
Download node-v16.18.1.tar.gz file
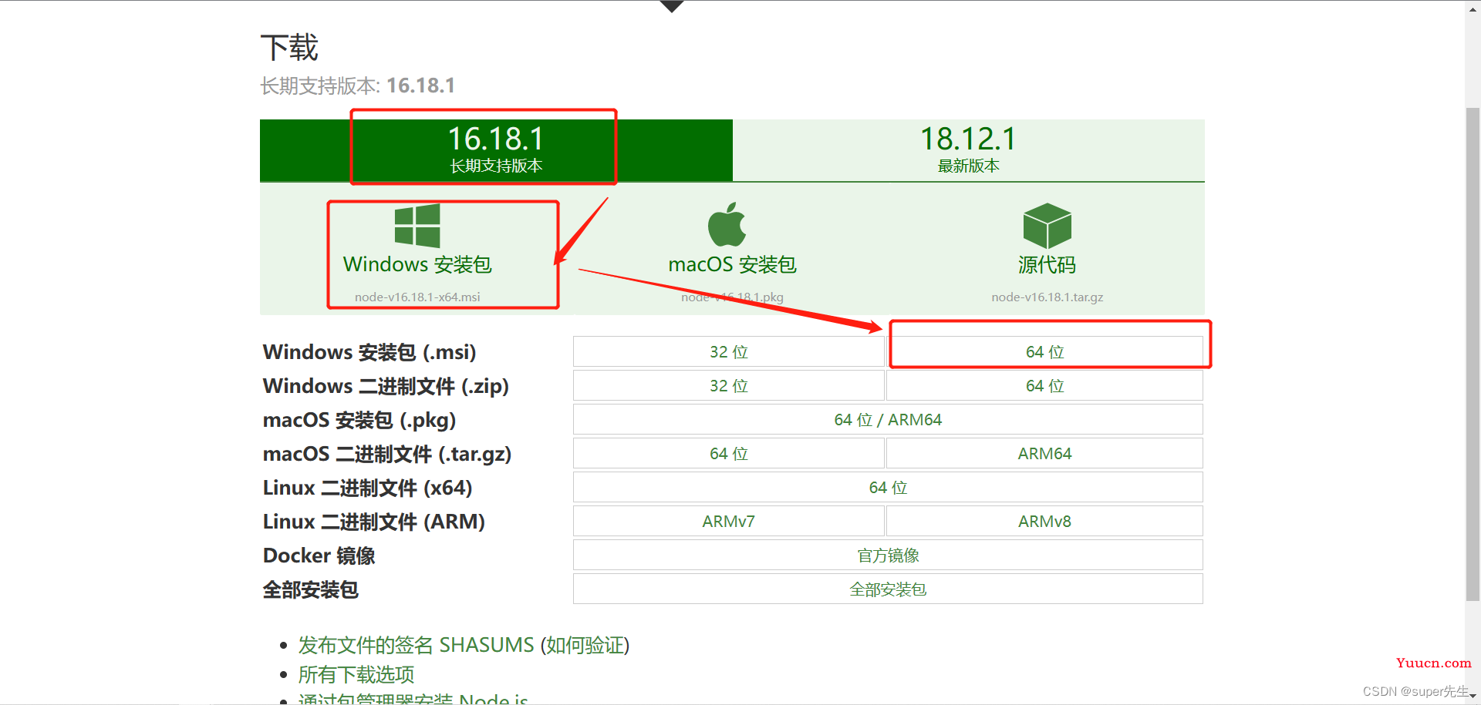[x=1047, y=297]
